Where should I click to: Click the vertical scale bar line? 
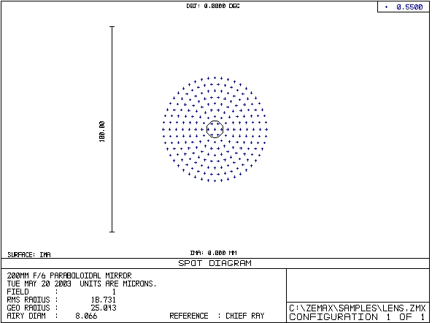click(x=112, y=129)
